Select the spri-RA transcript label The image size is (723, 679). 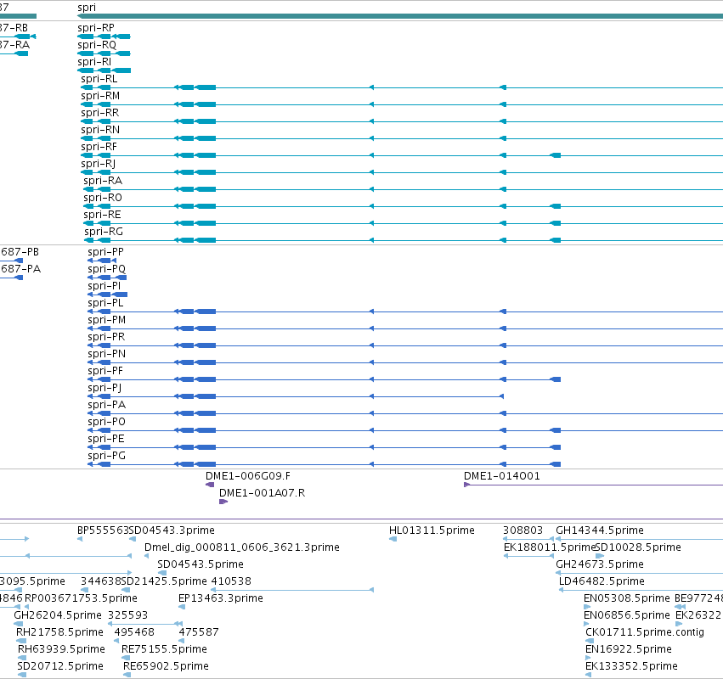click(103, 181)
